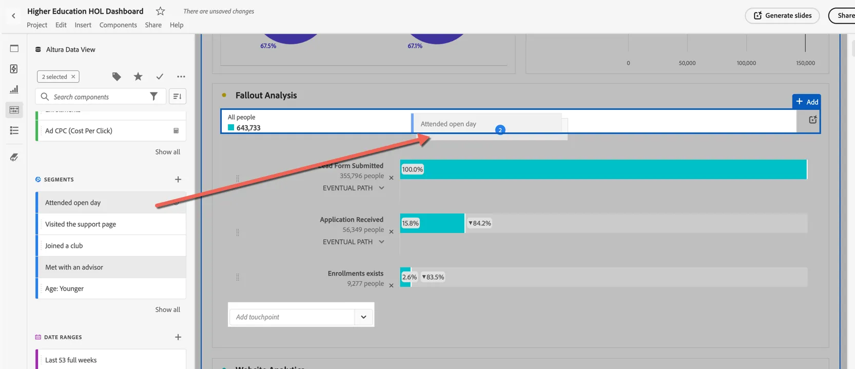855x369 pixels.
Task: Click the calculator icon on Ad CPC
Action: [176, 131]
